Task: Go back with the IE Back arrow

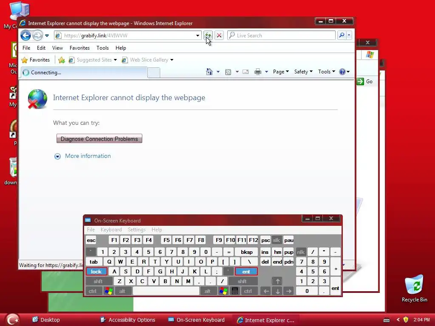Action: (25, 36)
